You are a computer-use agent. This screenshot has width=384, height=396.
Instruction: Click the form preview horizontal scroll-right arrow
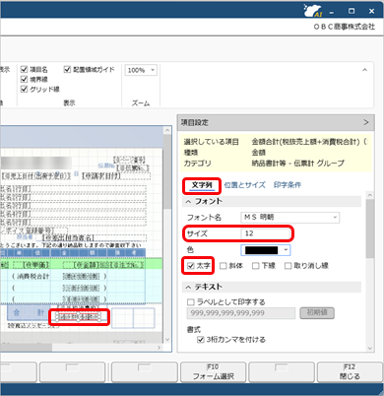tap(160, 347)
